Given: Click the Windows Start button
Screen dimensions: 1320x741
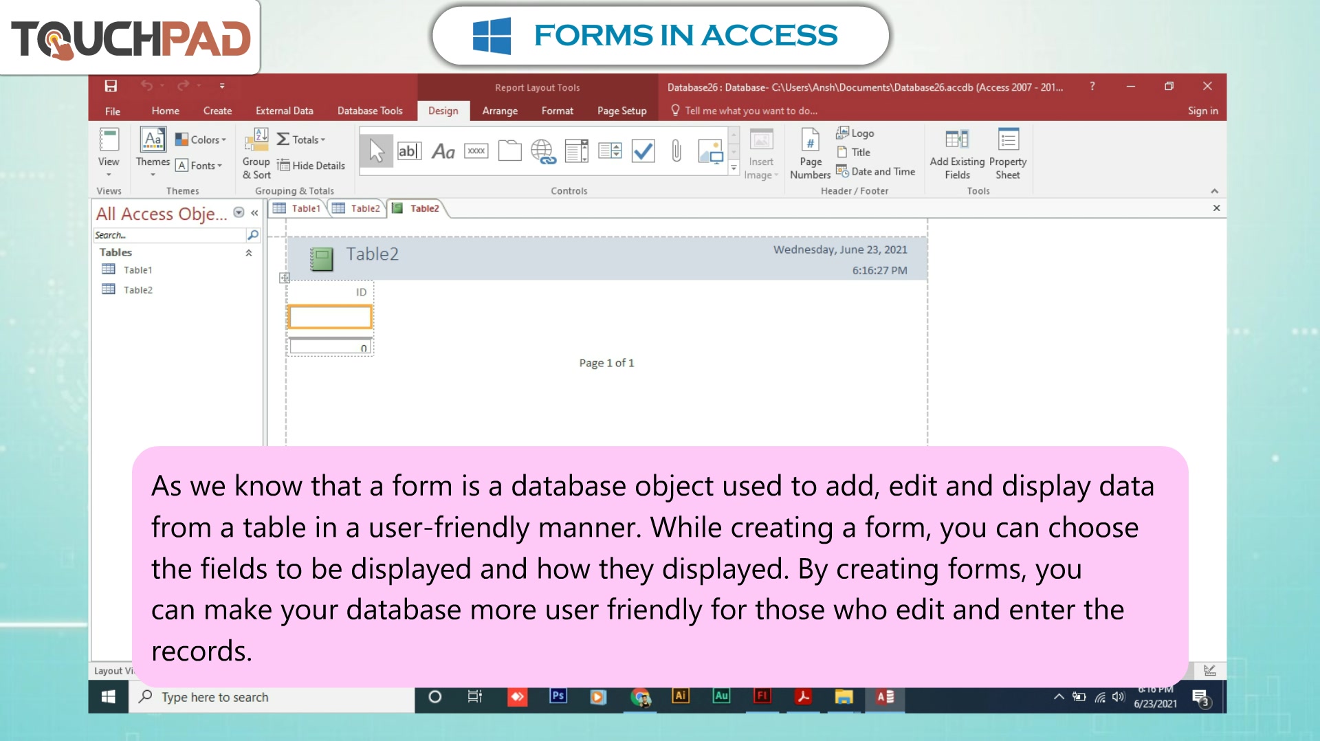Looking at the screenshot, I should (108, 697).
